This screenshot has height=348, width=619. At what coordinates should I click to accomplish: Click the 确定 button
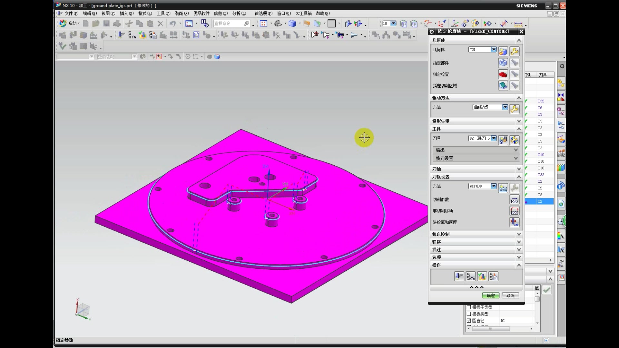tap(490, 295)
